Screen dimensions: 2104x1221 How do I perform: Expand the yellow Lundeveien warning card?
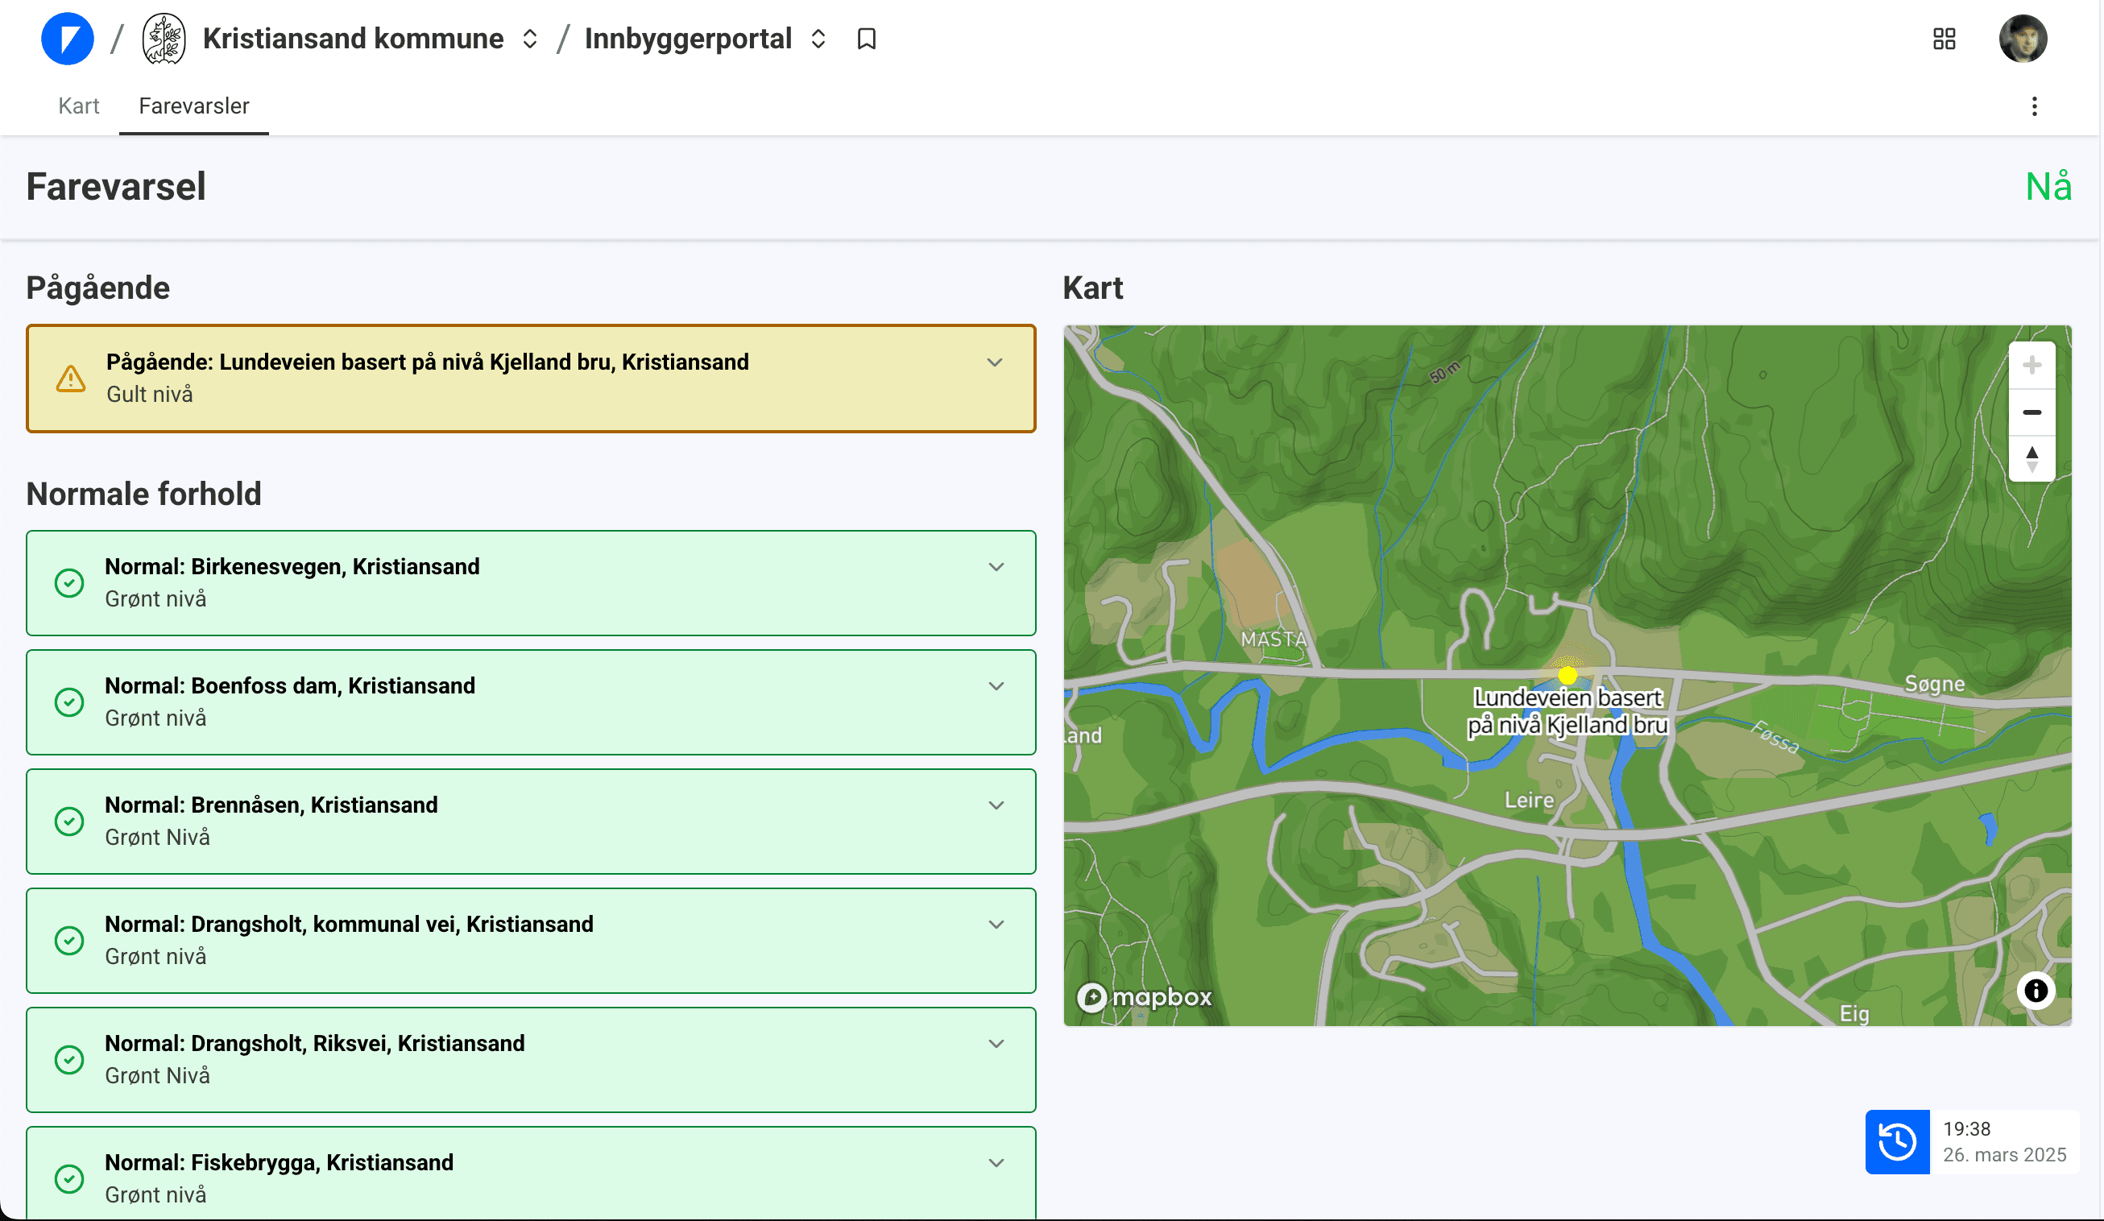tap(993, 363)
